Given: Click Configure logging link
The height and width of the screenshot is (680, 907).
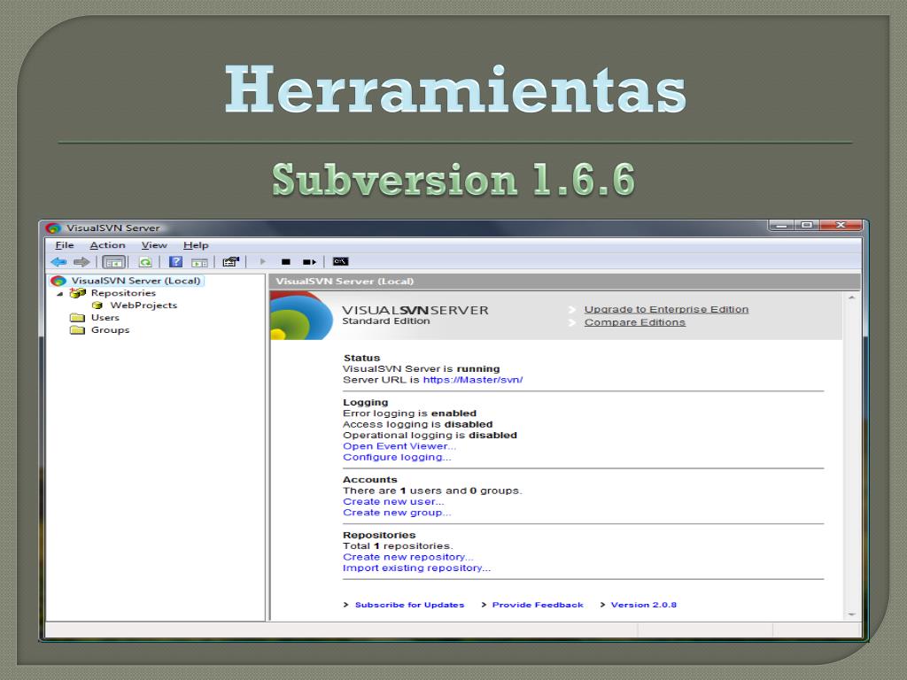Looking at the screenshot, I should pyautogui.click(x=397, y=458).
